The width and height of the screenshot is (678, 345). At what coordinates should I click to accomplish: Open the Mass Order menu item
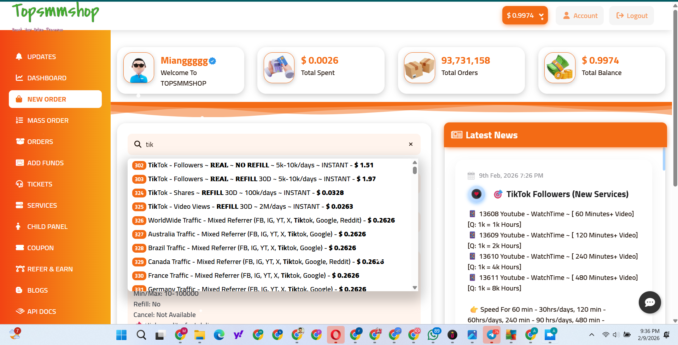(48, 120)
